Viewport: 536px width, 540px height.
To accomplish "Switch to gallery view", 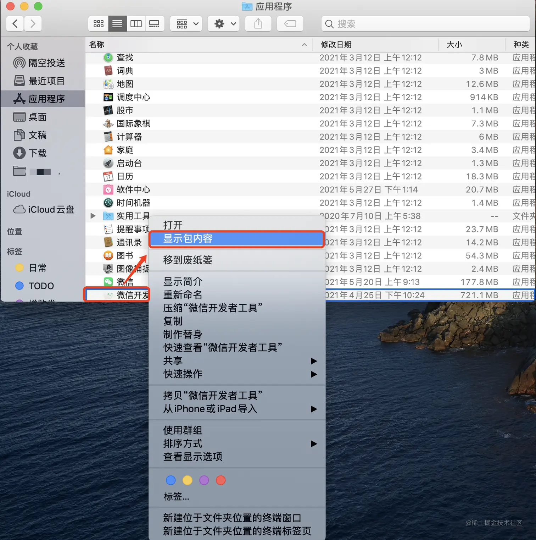I will [x=155, y=24].
